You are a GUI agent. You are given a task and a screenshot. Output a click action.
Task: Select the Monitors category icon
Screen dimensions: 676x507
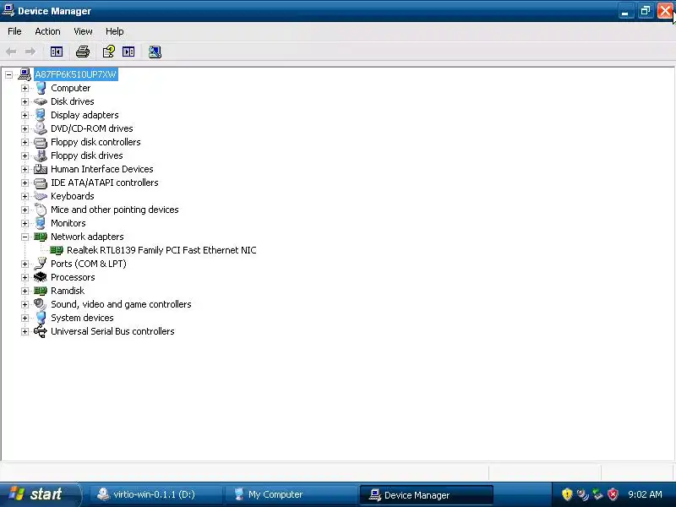(41, 223)
